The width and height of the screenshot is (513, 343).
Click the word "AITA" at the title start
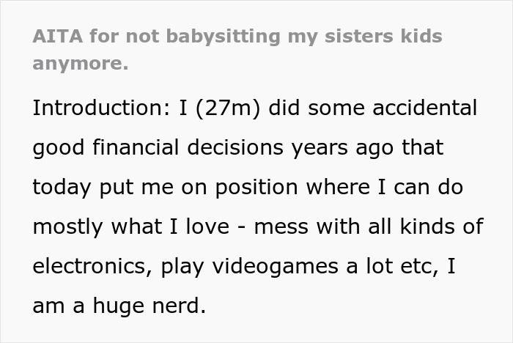[x=58, y=36]
